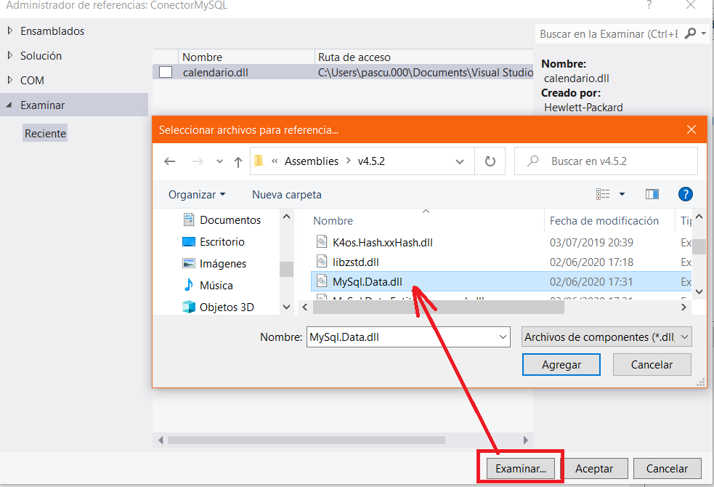
Task: Select Ensamblados tab label
Action: pyautogui.click(x=52, y=31)
